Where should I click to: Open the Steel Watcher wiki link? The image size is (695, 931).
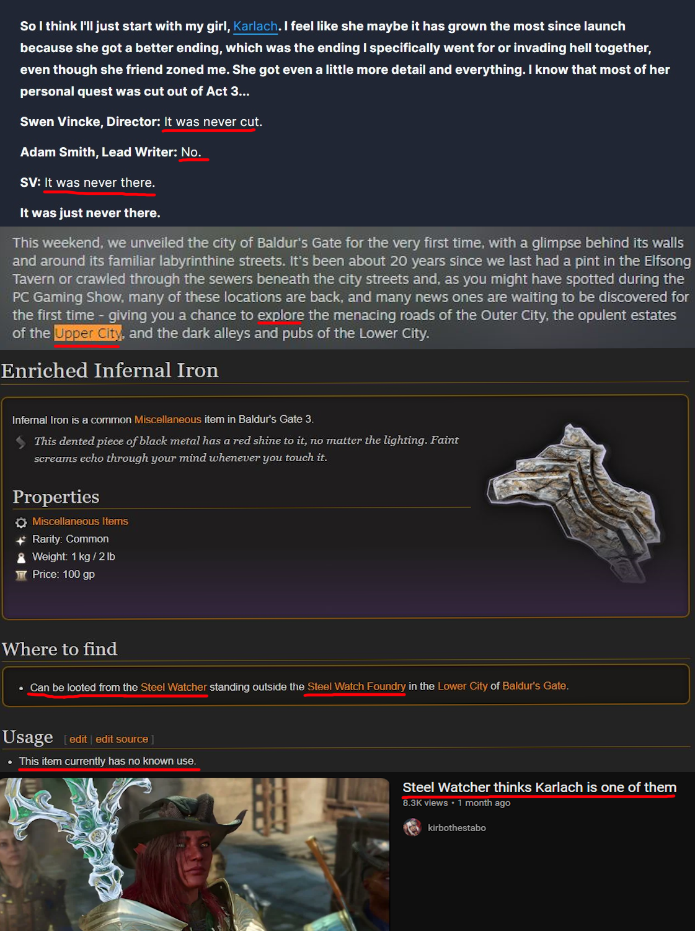coord(174,687)
